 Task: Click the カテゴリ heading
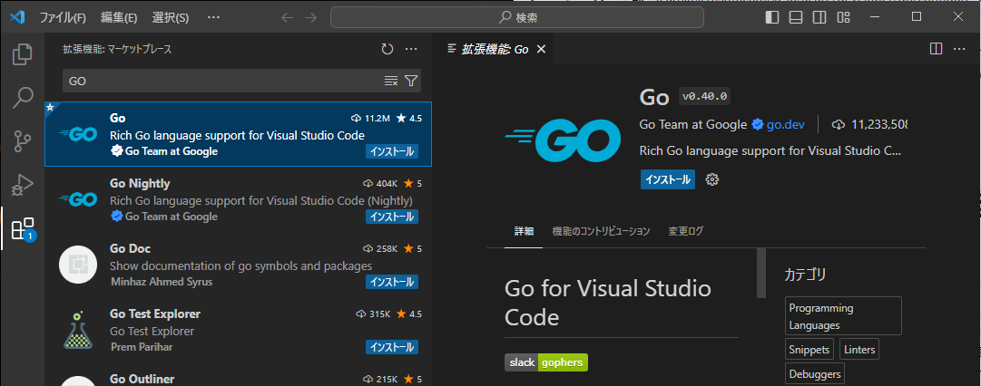(x=805, y=275)
